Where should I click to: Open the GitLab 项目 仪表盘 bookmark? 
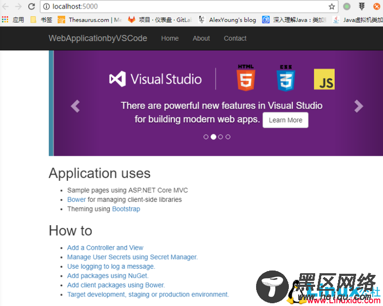pyautogui.click(x=160, y=20)
